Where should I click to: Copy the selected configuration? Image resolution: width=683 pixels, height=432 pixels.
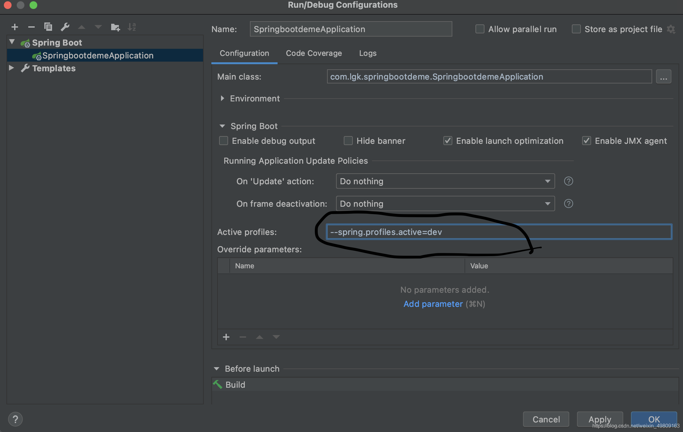48,27
